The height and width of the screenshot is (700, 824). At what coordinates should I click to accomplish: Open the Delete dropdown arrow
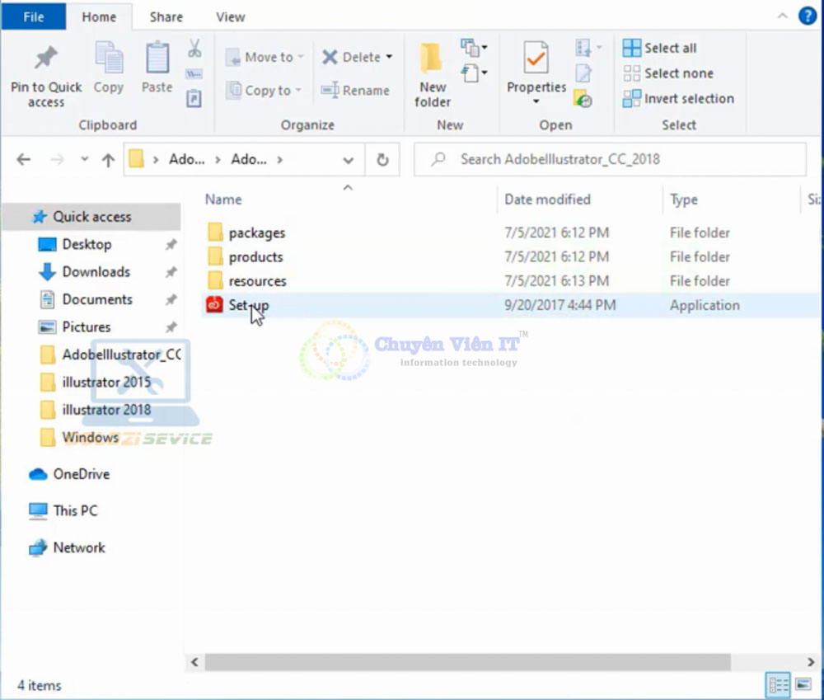click(389, 58)
